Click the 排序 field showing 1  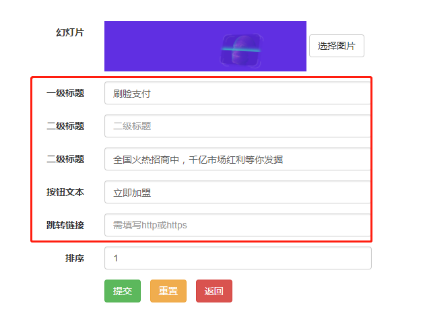coord(238,258)
